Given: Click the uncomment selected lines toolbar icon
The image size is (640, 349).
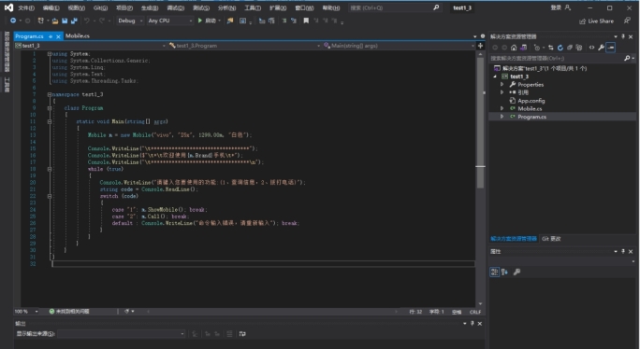Looking at the screenshot, I should [x=294, y=21].
